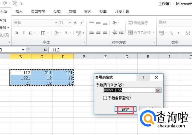Open underline style dropdown arrow

tap(35, 33)
